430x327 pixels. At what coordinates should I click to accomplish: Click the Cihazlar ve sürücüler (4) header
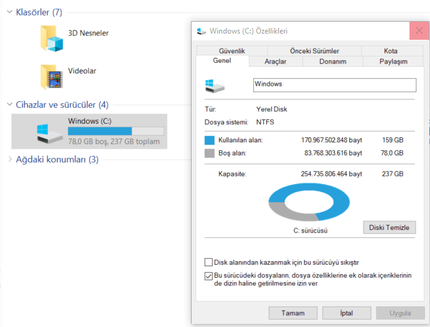[62, 104]
